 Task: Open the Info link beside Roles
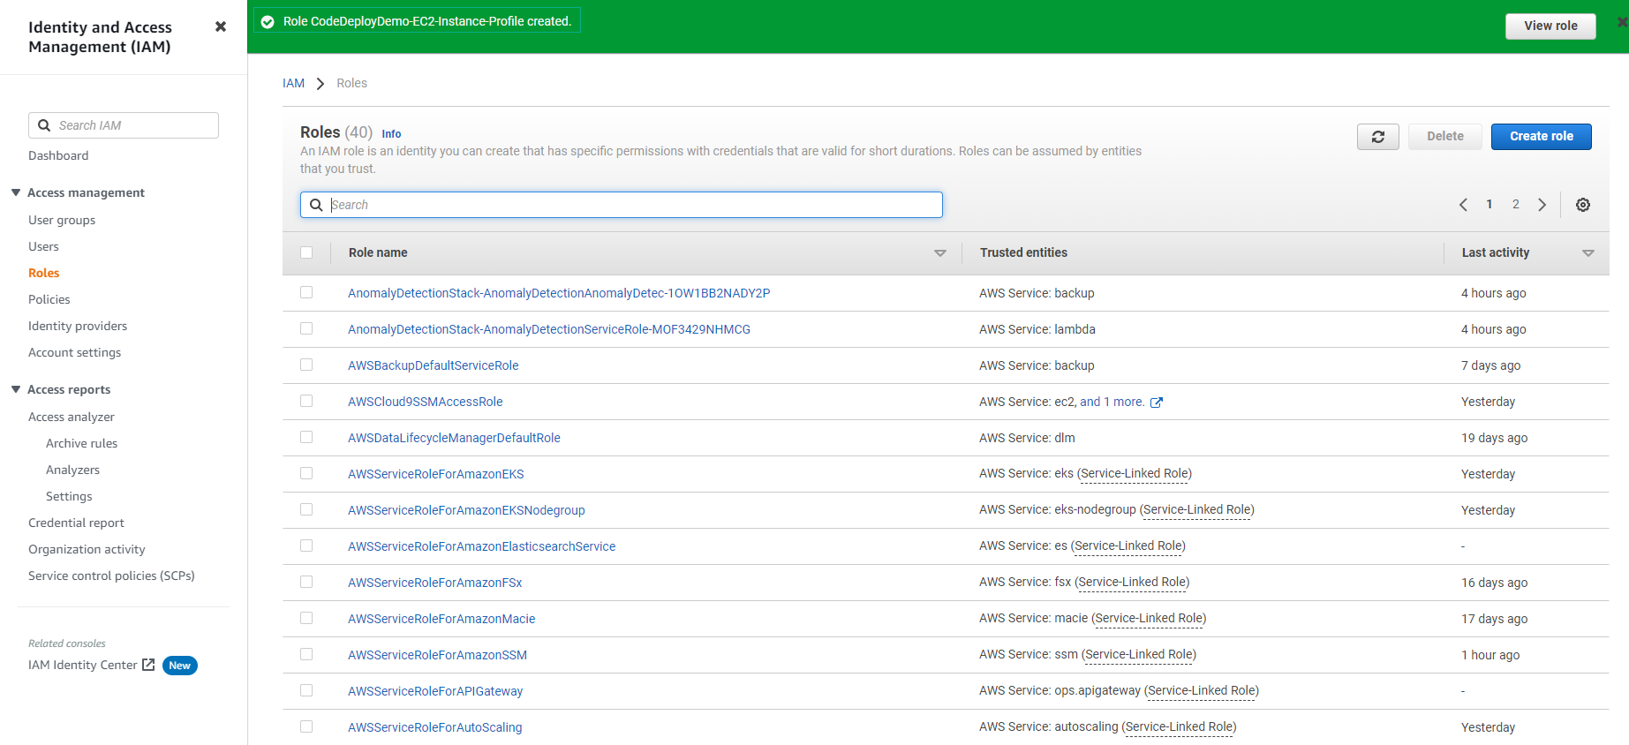point(391,134)
